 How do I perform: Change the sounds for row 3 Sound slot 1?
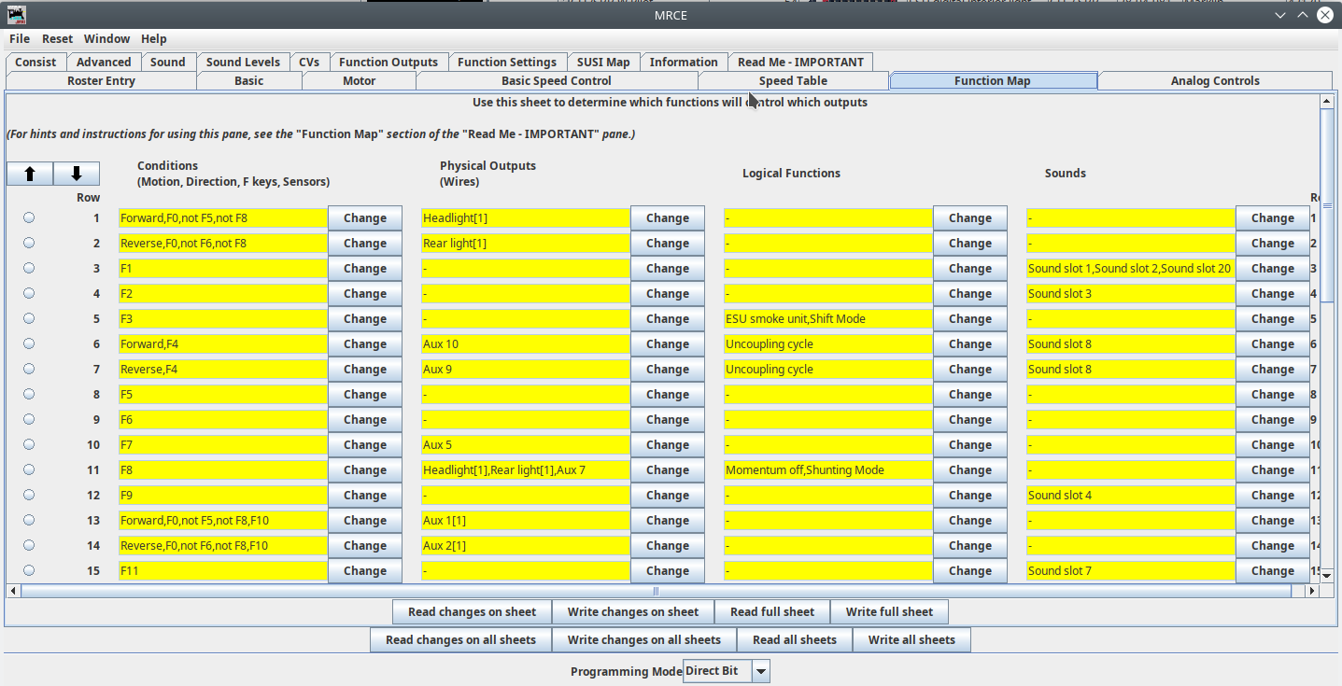1273,269
